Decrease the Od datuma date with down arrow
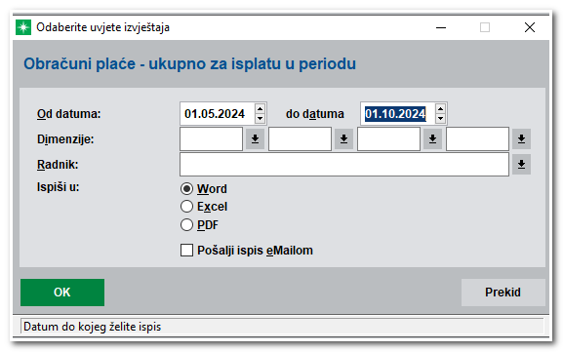 click(260, 118)
